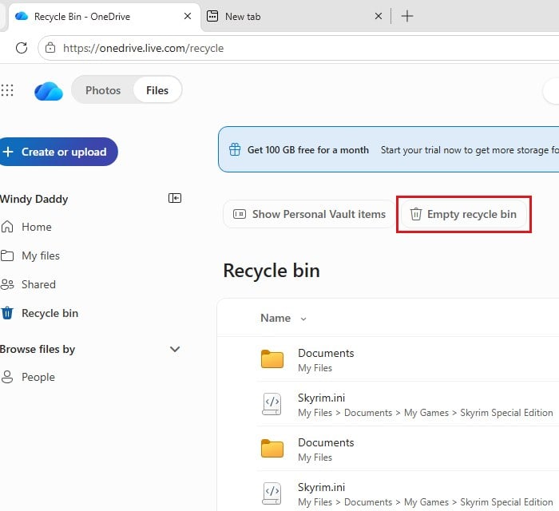Click the Personal Vault safe icon
The width and height of the screenshot is (559, 511).
click(x=240, y=214)
